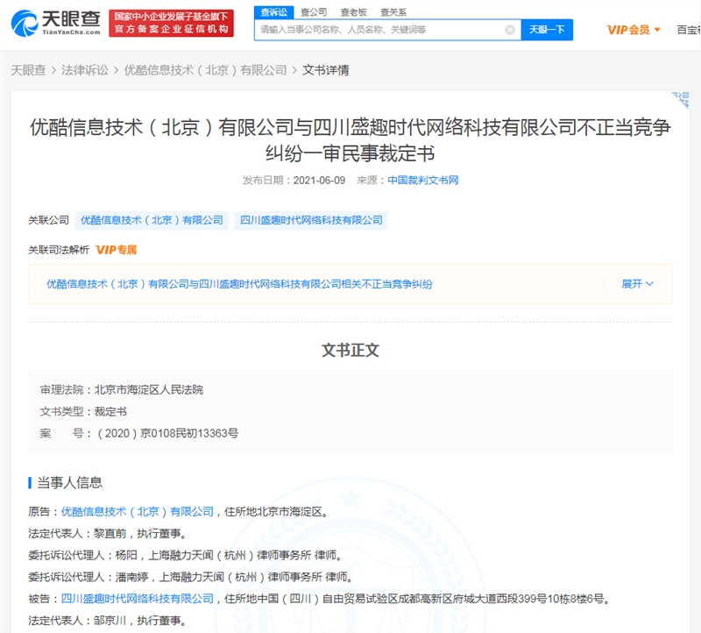Image resolution: width=701 pixels, height=633 pixels.
Task: Click attorney 杨阳 line
Action: pyautogui.click(x=186, y=555)
